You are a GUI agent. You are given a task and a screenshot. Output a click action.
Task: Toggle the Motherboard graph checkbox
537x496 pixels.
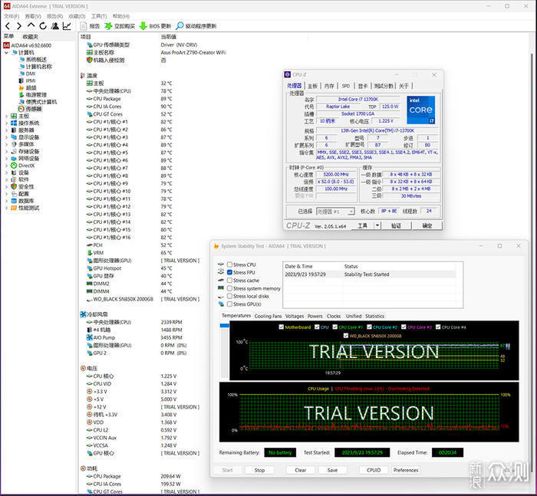(282, 327)
